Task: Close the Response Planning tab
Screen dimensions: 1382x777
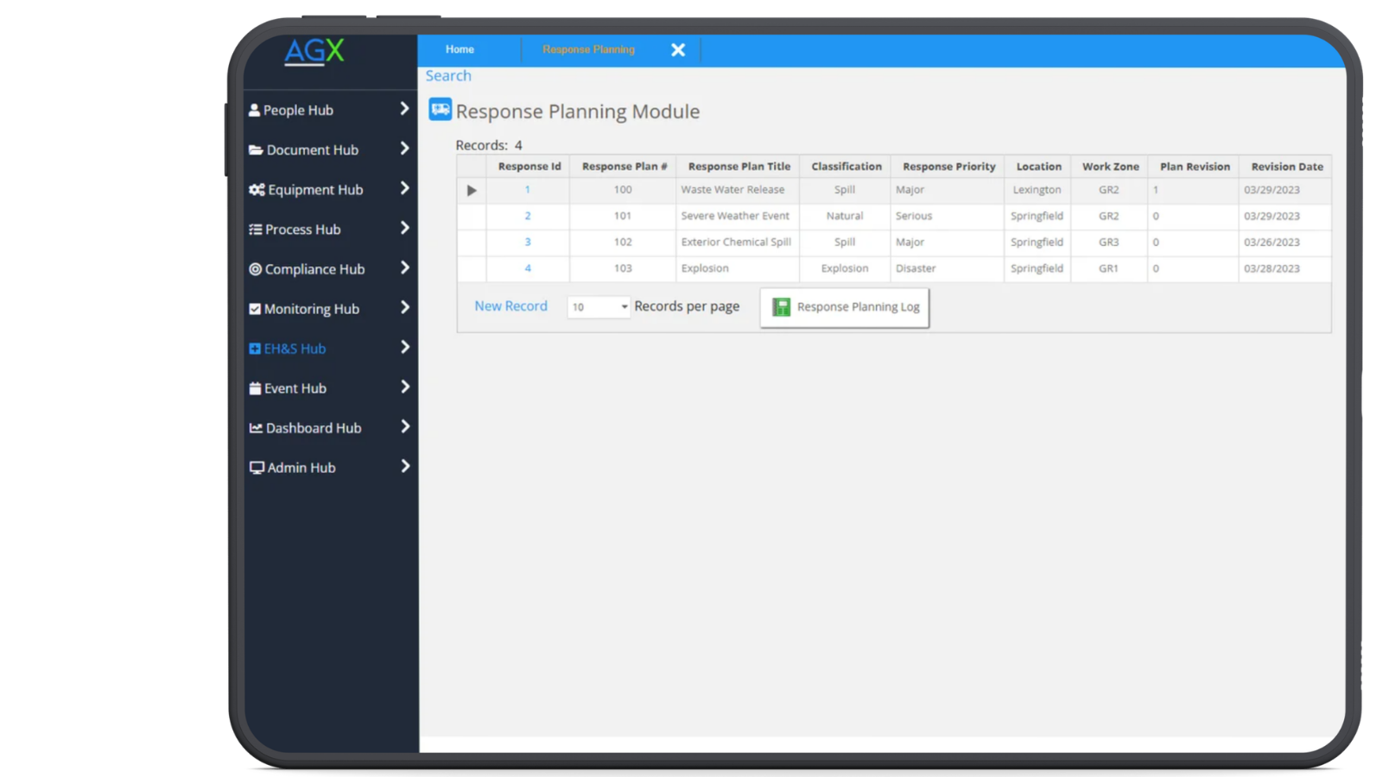Action: coord(678,50)
